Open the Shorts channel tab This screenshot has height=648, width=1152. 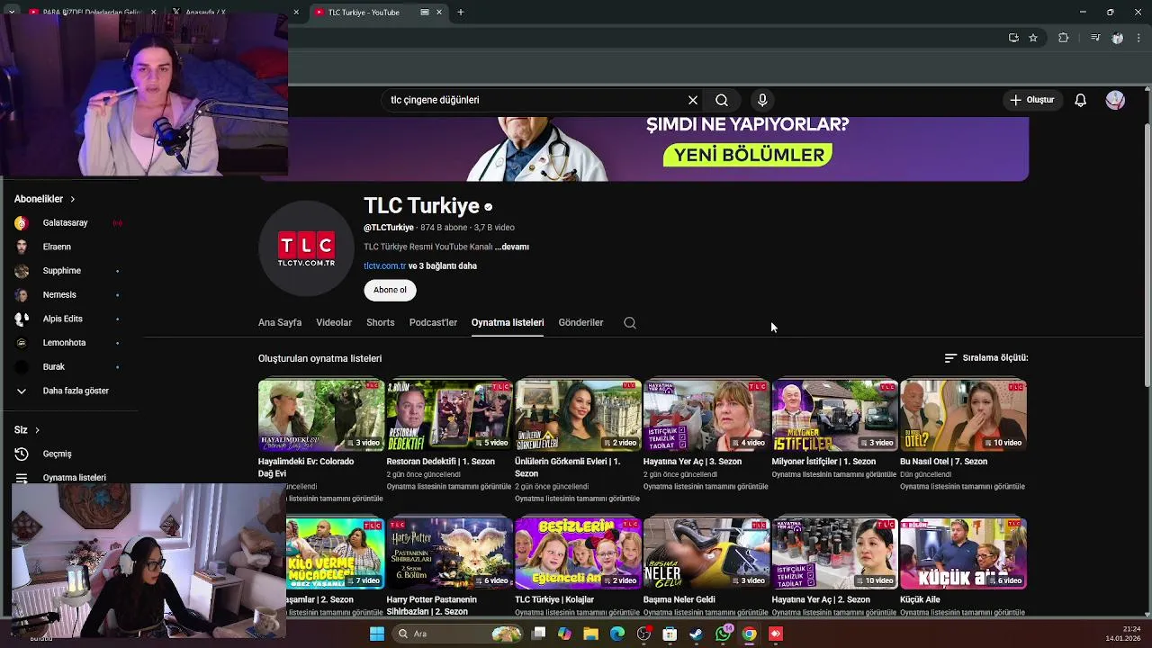point(381,322)
